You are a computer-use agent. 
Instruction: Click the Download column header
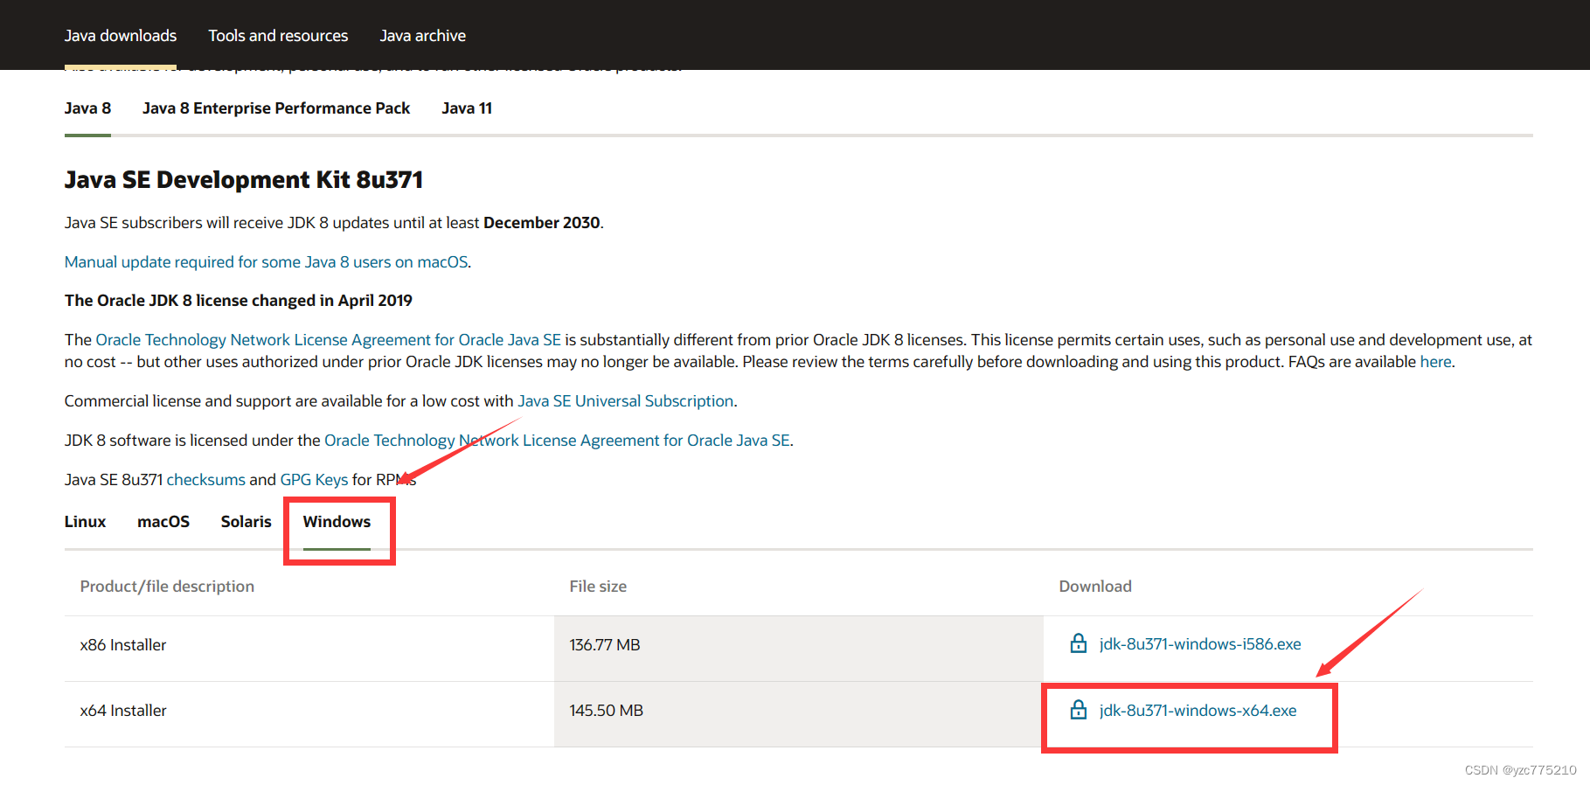click(1095, 587)
